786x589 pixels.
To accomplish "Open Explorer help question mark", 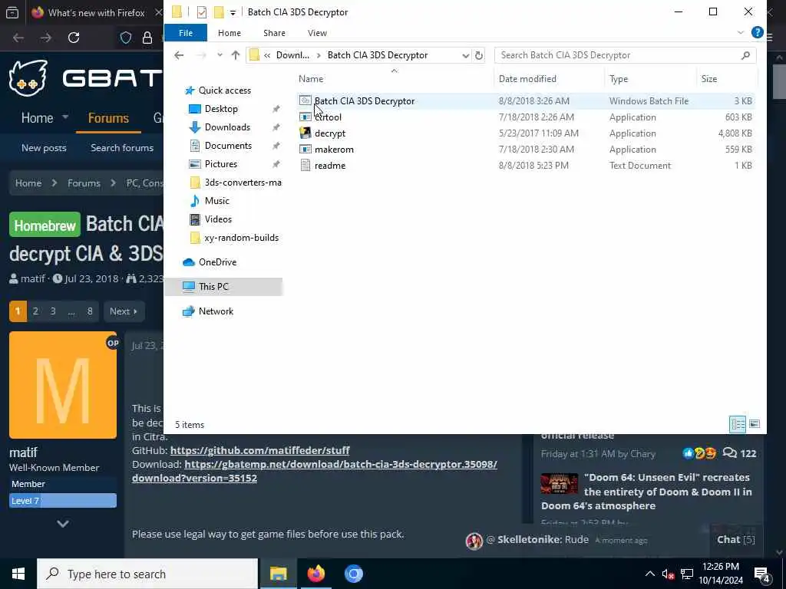I will click(757, 32).
